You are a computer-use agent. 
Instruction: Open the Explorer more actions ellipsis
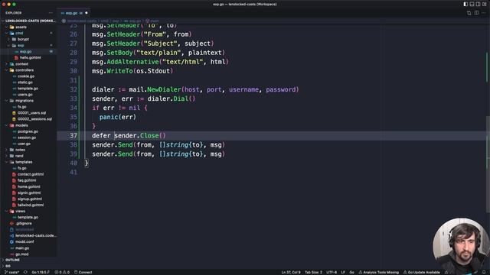click(51, 13)
